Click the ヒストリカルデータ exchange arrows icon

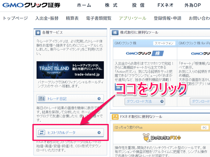point(42,133)
